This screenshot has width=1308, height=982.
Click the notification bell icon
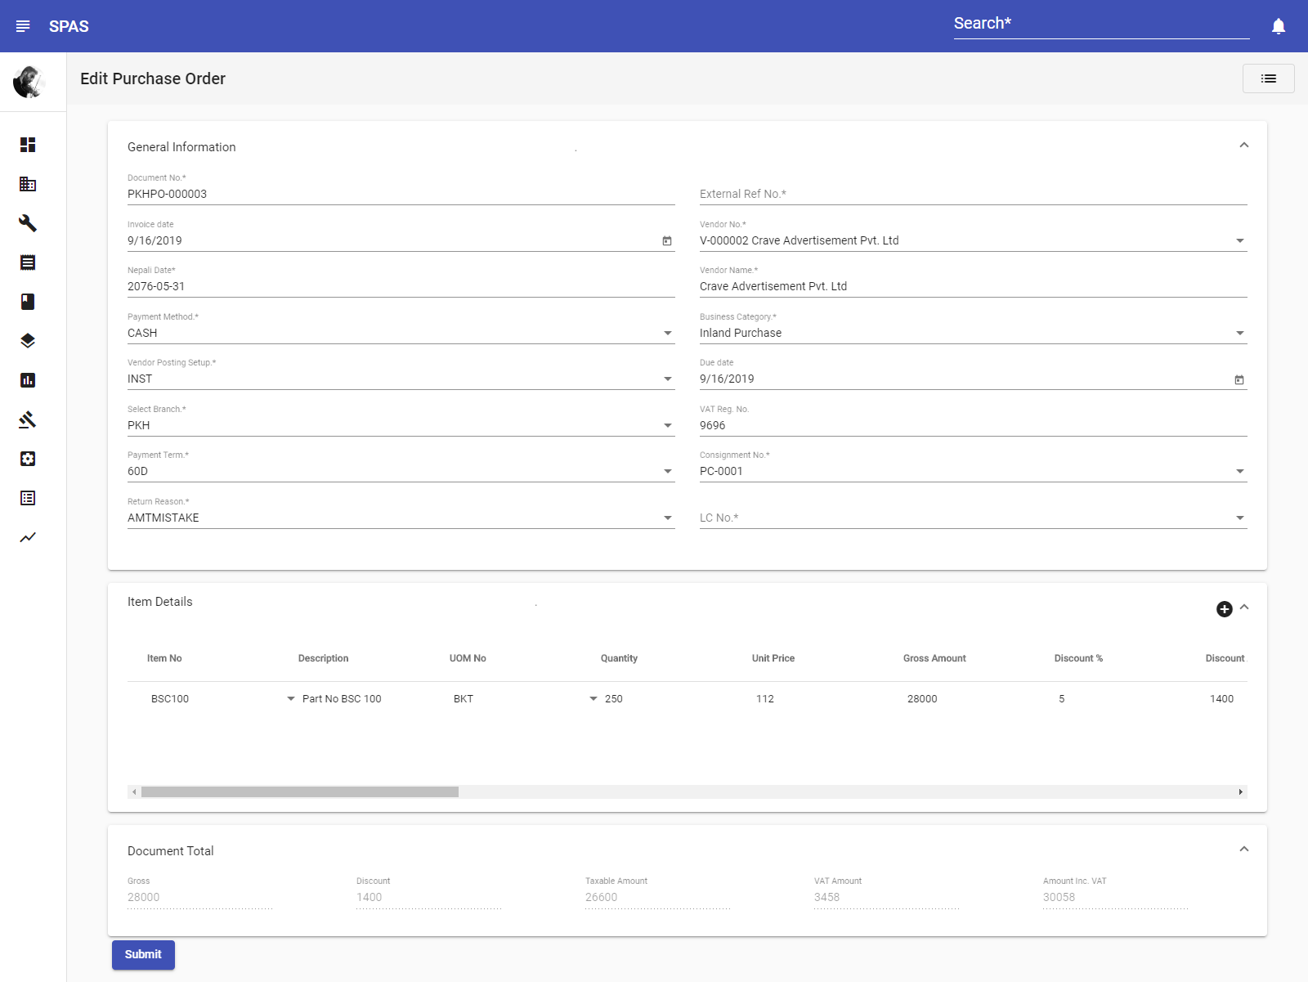tap(1279, 26)
